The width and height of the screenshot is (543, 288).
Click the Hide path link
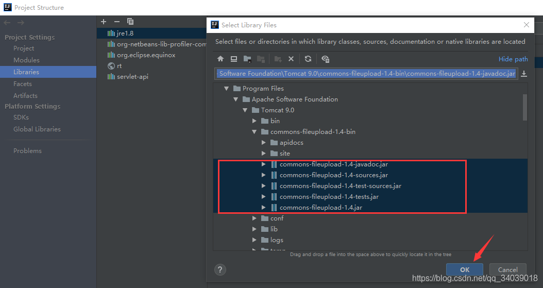click(513, 59)
